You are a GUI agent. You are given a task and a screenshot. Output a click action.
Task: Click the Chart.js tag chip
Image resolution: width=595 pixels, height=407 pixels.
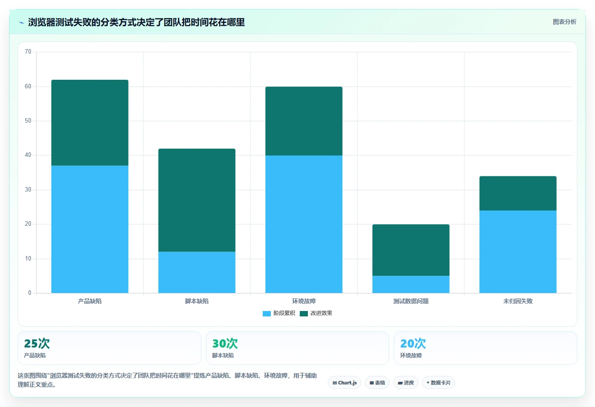(344, 383)
